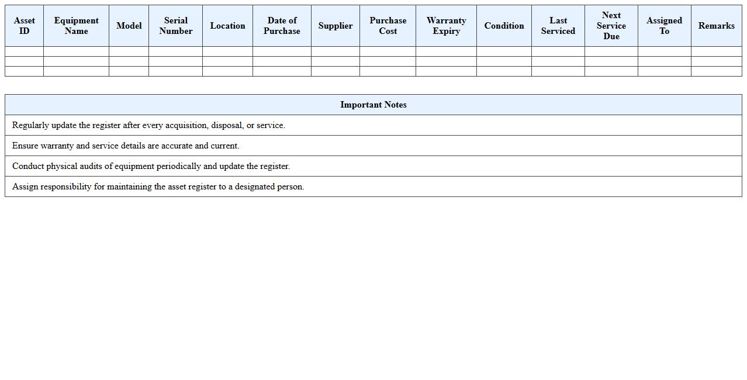Click the Asset ID column header
This screenshot has width=747, height=380.
pos(24,26)
